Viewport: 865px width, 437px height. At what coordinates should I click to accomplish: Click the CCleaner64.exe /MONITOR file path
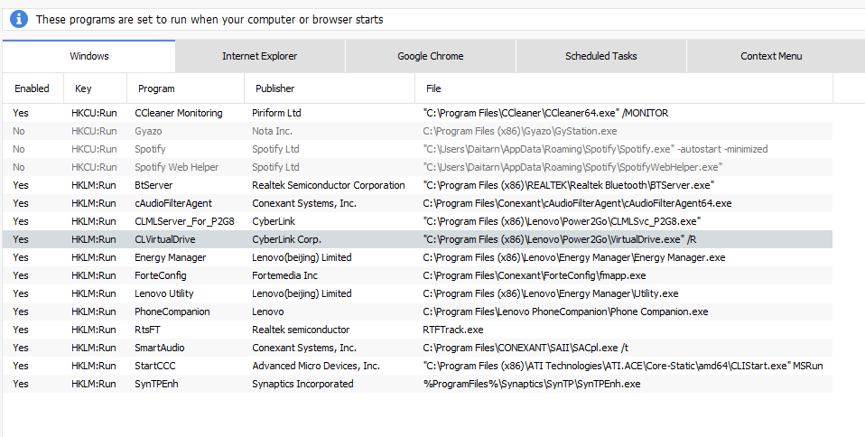coord(545,113)
